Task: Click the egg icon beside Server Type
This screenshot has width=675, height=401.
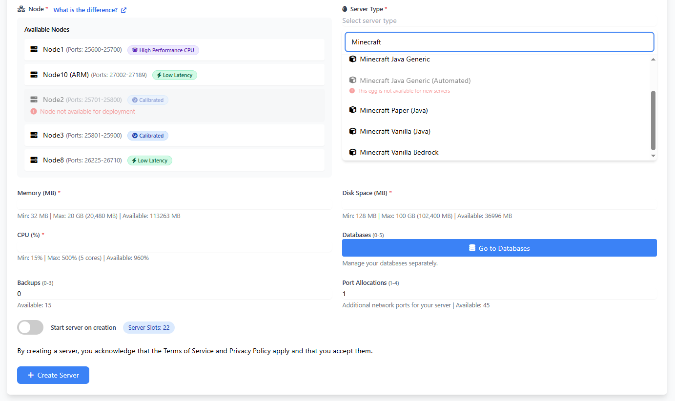Action: [x=345, y=9]
